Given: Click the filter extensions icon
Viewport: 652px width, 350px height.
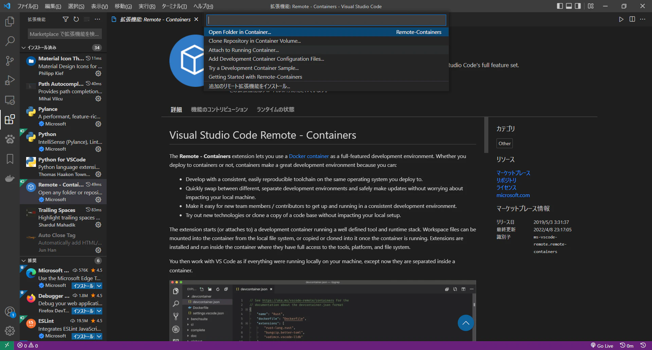Looking at the screenshot, I should [x=66, y=19].
